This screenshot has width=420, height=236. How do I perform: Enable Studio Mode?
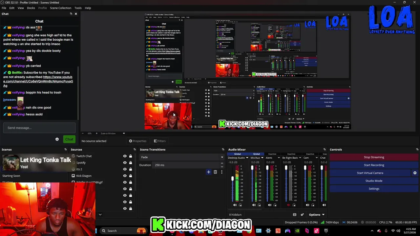pos(374,181)
